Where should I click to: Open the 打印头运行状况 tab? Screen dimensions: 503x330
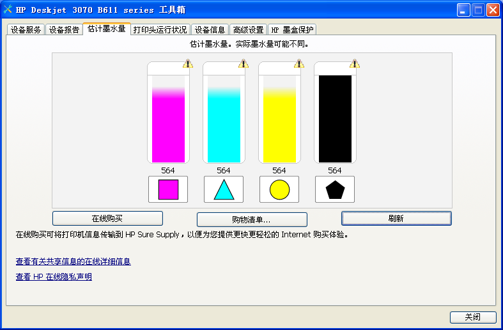[x=160, y=30]
